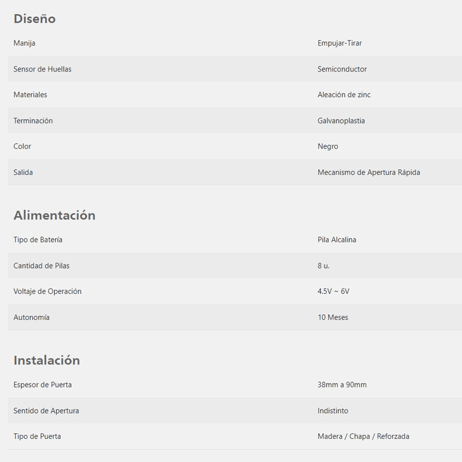Click the Empujar-Tirar value
This screenshot has height=462, width=462.
tap(340, 43)
